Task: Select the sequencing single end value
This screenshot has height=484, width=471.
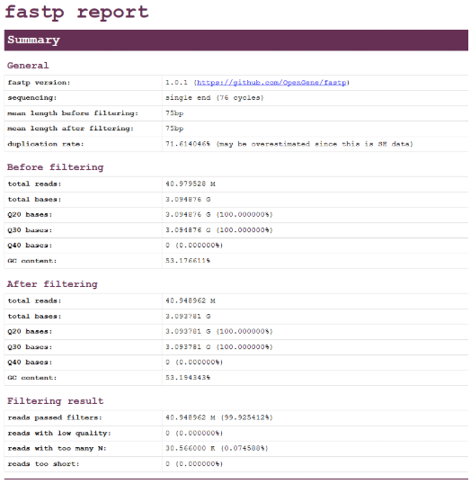Action: 214,98
